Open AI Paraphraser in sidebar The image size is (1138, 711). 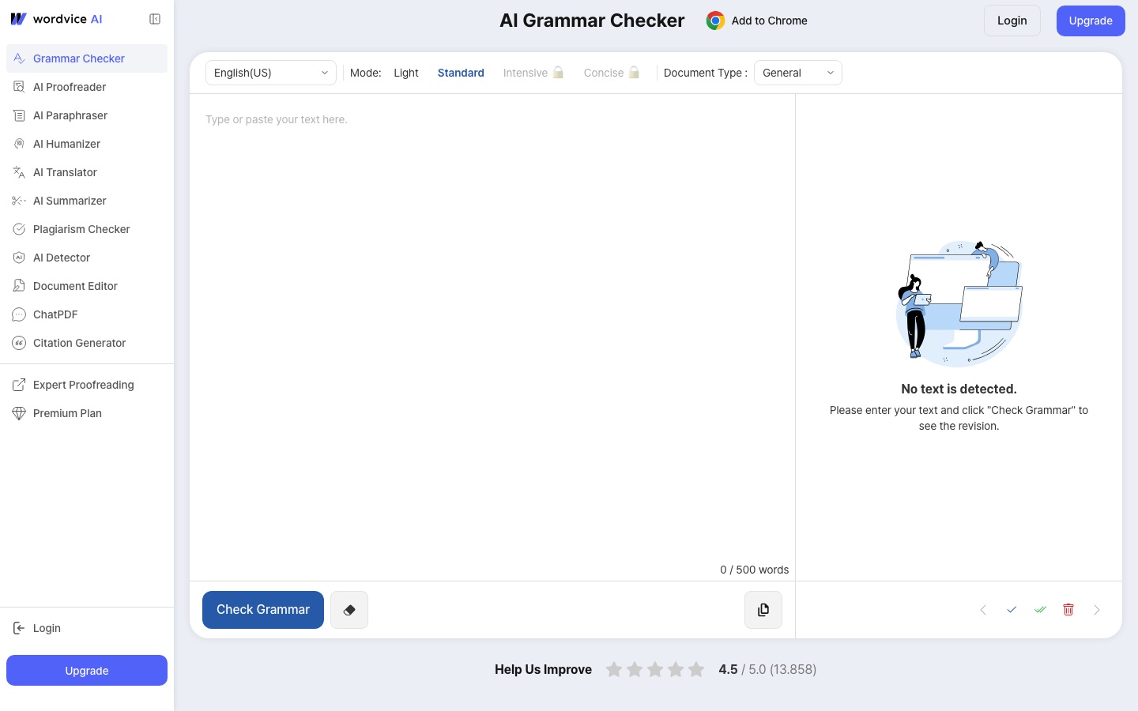(87, 115)
